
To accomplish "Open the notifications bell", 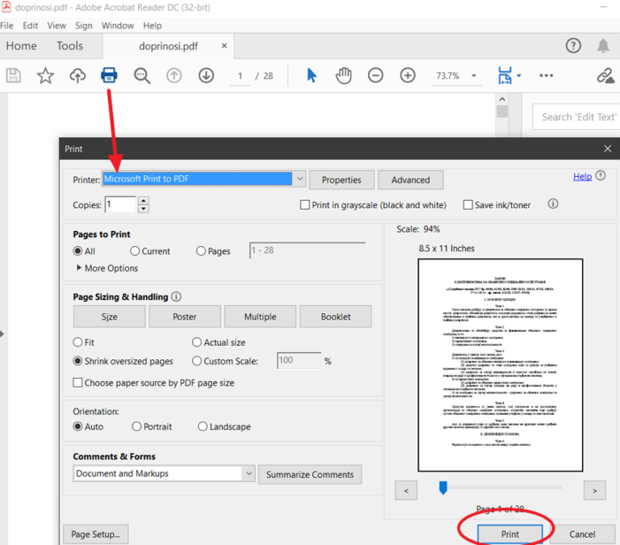I will (x=603, y=46).
